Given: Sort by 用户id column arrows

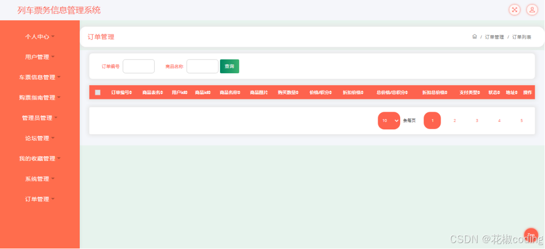Looking at the screenshot, I should 186,93.
